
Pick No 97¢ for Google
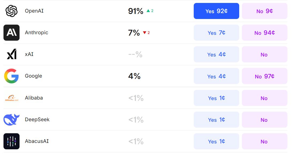click(264, 76)
